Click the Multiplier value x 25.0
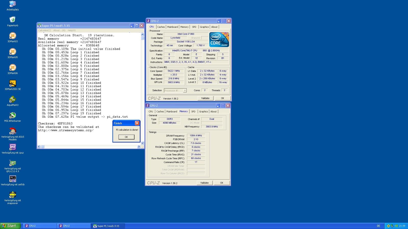This screenshot has height=229, width=408. [x=174, y=75]
